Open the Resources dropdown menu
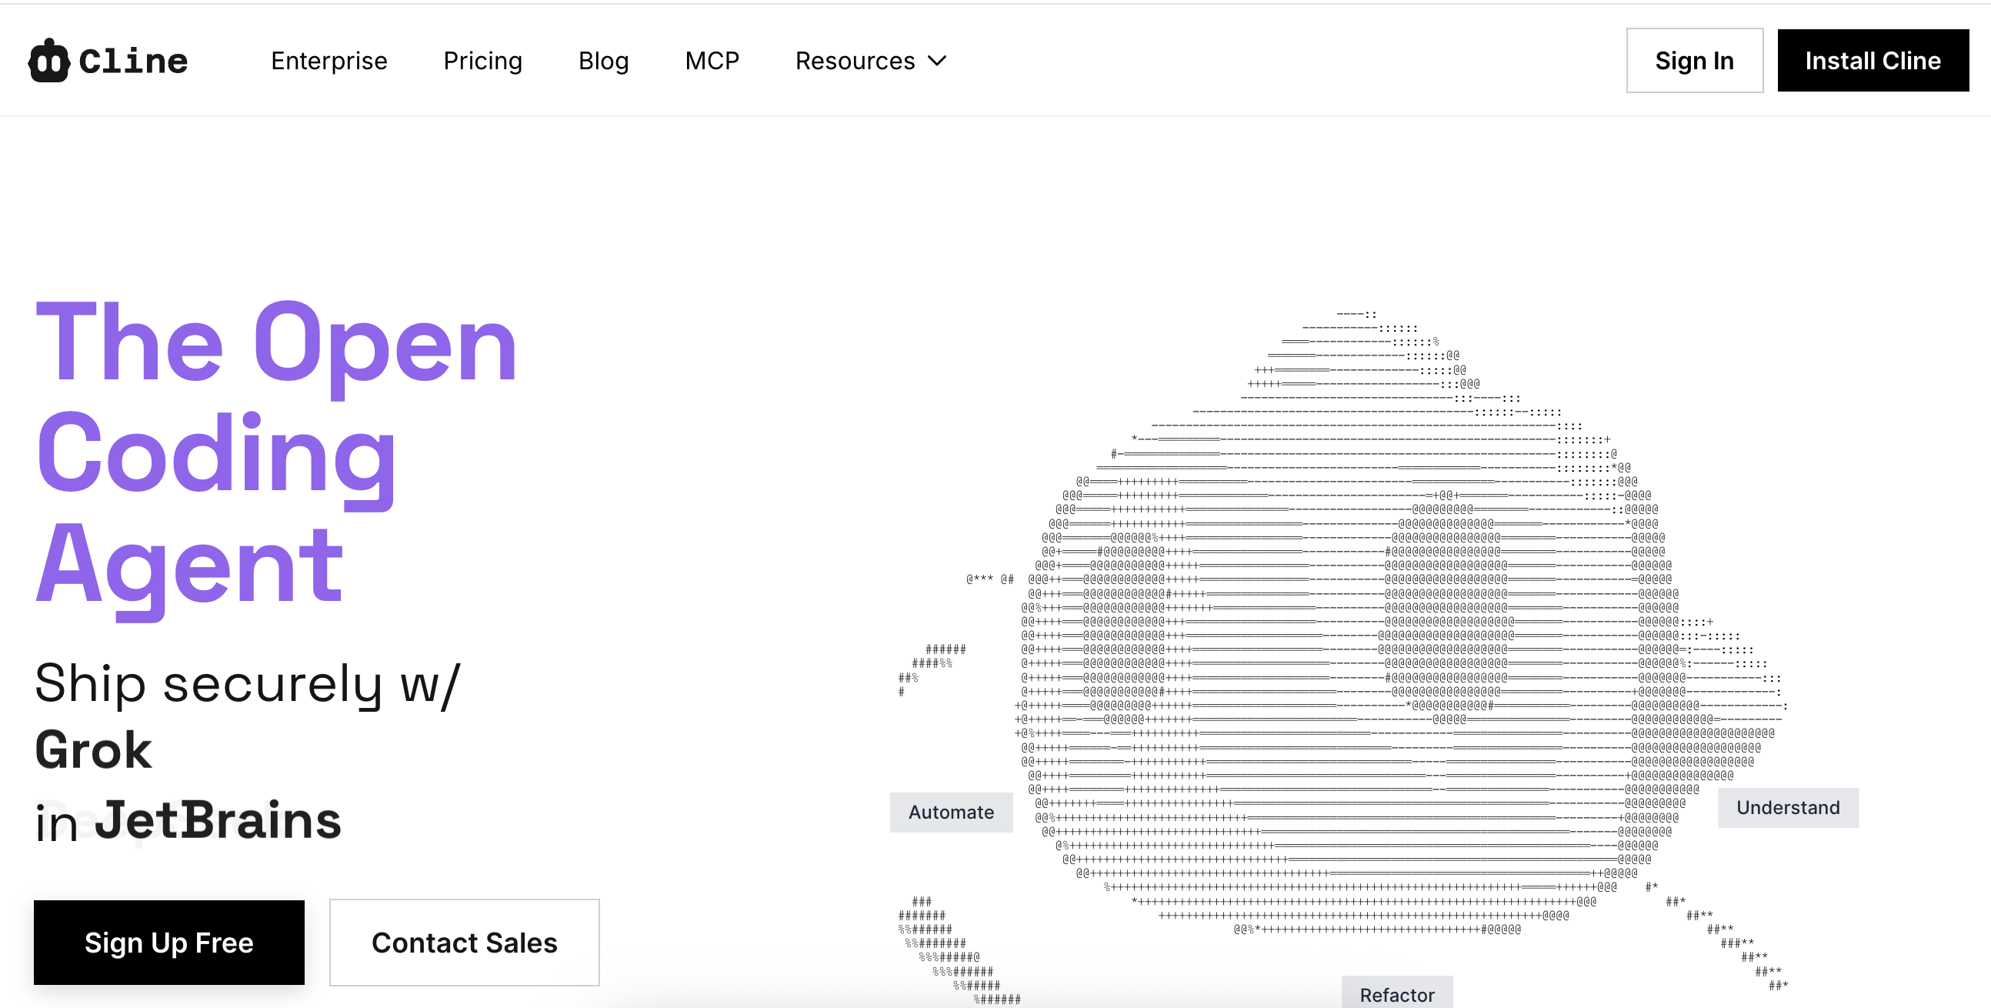The height and width of the screenshot is (1008, 1991). (855, 61)
